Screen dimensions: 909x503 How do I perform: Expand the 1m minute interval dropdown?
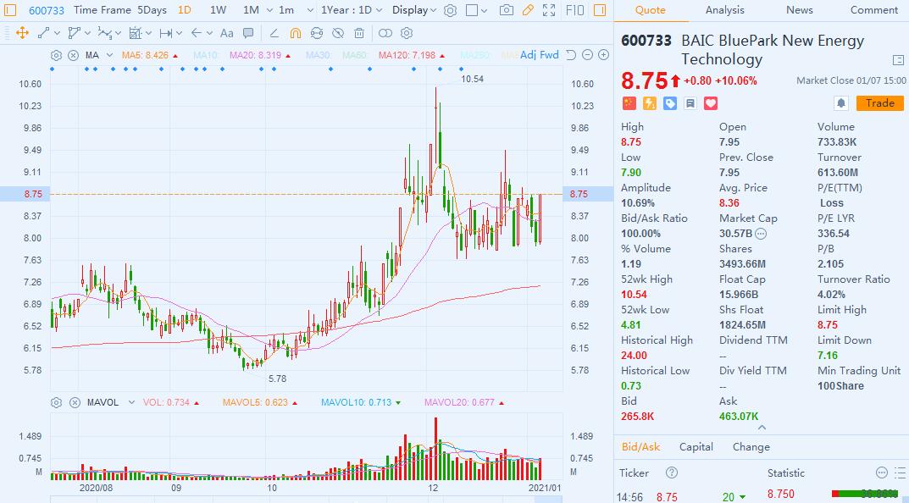pyautogui.click(x=291, y=10)
